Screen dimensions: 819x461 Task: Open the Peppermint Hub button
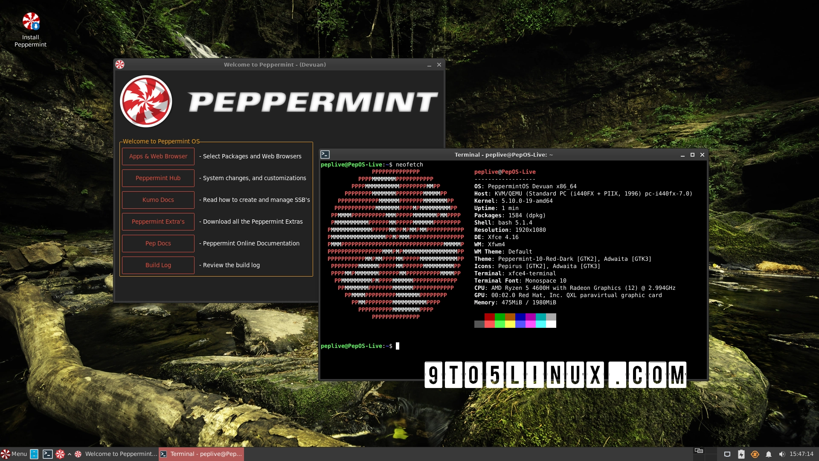(158, 178)
